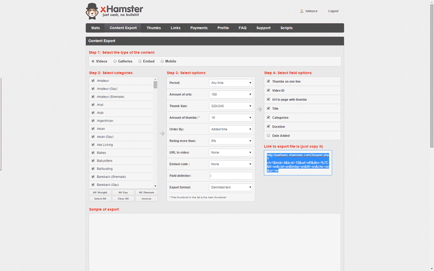This screenshot has width=434, height=271.
Task: Open the Embed code dropdown
Action: 231,164
